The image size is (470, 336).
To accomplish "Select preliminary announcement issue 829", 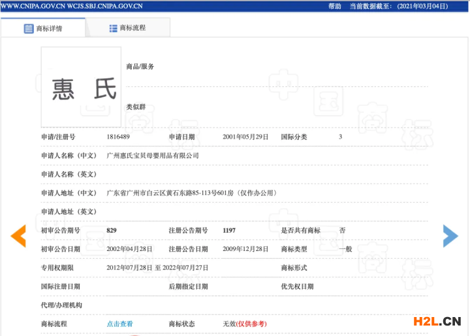I will [x=112, y=230].
